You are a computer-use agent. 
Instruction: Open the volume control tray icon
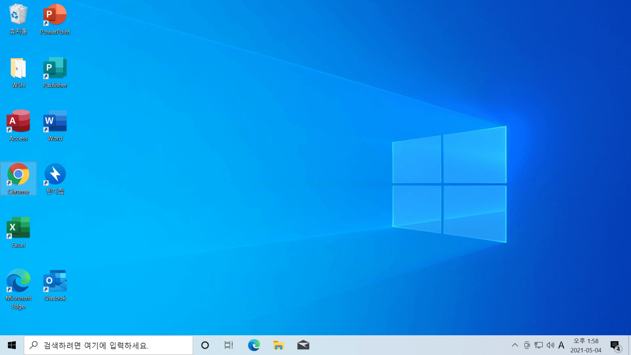pos(550,345)
